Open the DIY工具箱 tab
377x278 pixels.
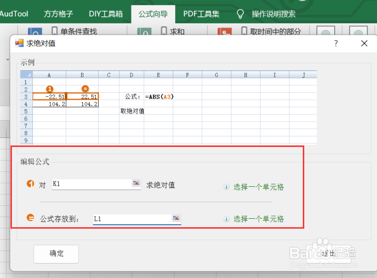coord(106,14)
